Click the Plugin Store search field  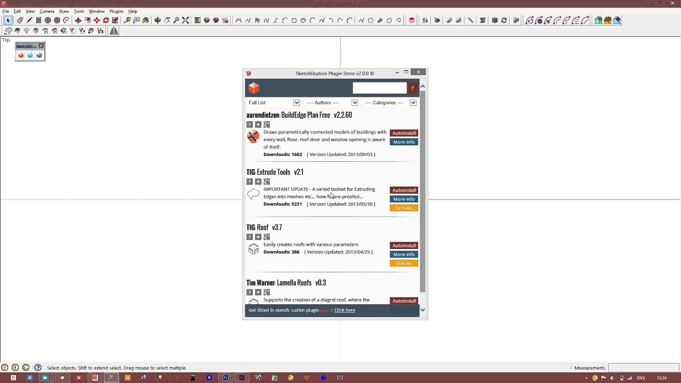click(379, 88)
